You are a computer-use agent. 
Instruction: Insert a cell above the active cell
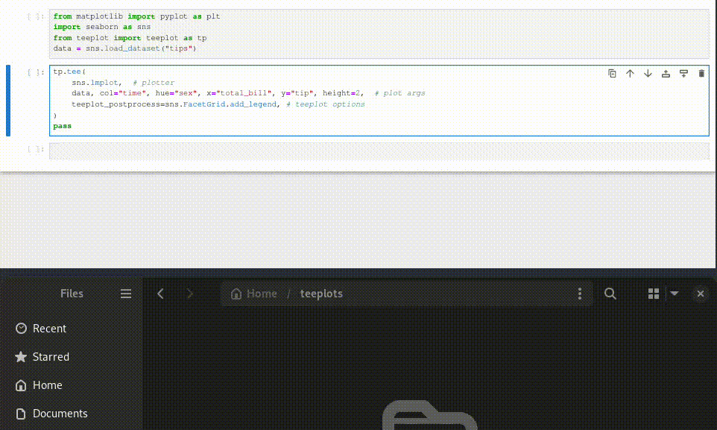point(666,73)
